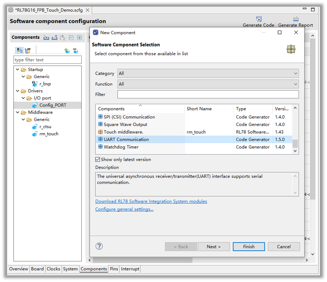Click the Finish button
Image resolution: width=327 pixels, height=282 pixels.
point(249,247)
